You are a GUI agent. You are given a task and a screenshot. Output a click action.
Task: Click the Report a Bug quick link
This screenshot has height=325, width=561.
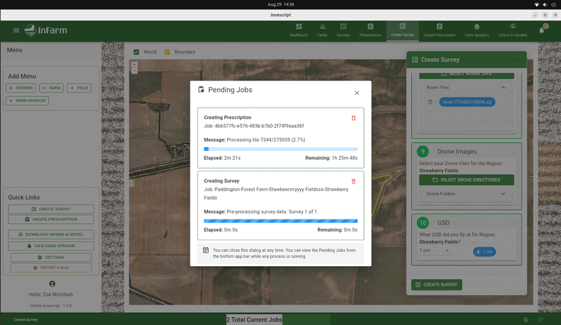tap(51, 267)
